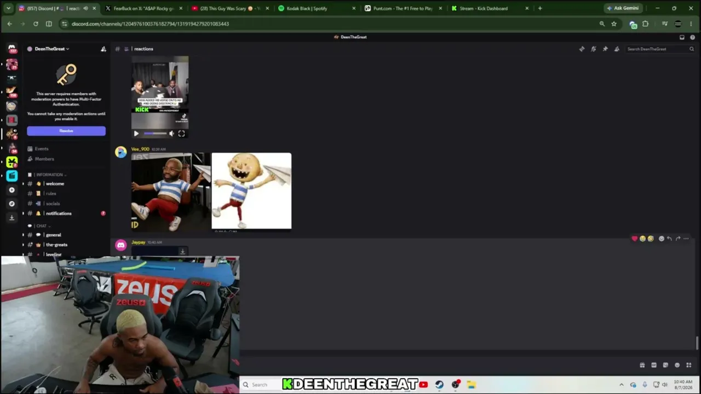Mute the audio in the video attachment
This screenshot has height=394, width=701.
pyautogui.click(x=171, y=134)
